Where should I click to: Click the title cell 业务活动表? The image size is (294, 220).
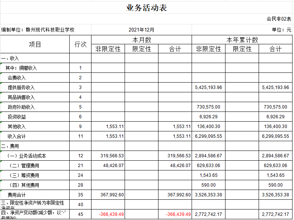point(146,8)
